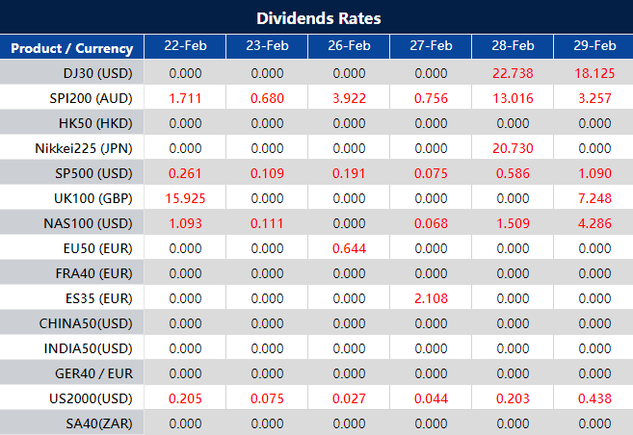The height and width of the screenshot is (435, 633).
Task: Click the 4.286 NAS100 dividend value
Action: click(594, 223)
